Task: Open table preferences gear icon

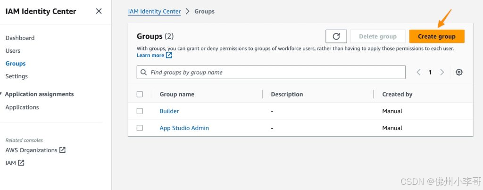Action: click(x=459, y=72)
